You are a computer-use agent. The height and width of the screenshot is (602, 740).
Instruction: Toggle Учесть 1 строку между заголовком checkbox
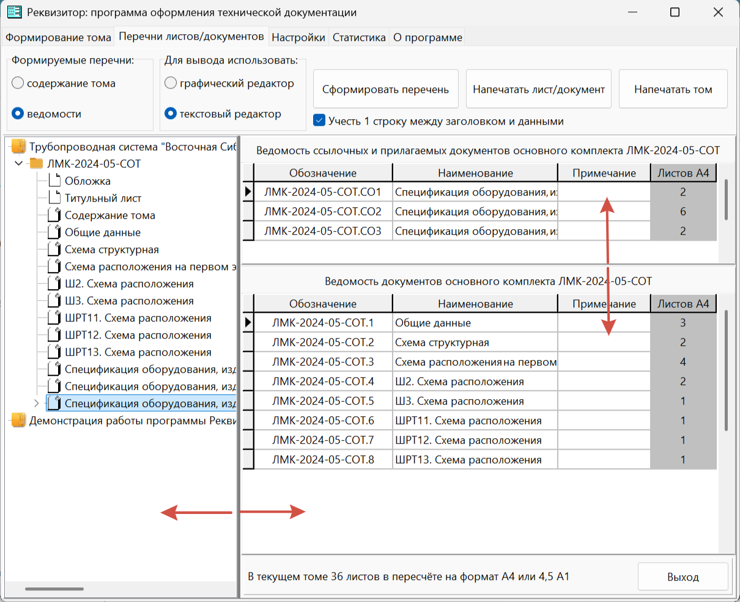tap(319, 120)
